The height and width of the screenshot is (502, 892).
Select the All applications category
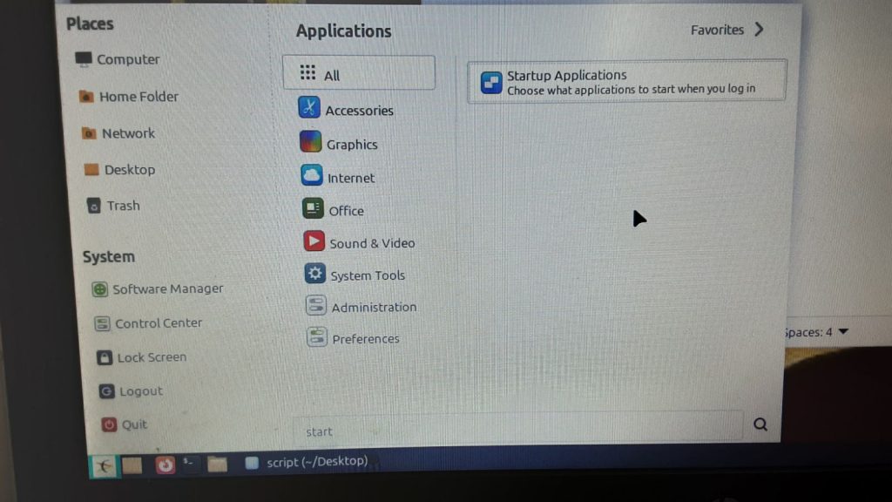pyautogui.click(x=358, y=75)
